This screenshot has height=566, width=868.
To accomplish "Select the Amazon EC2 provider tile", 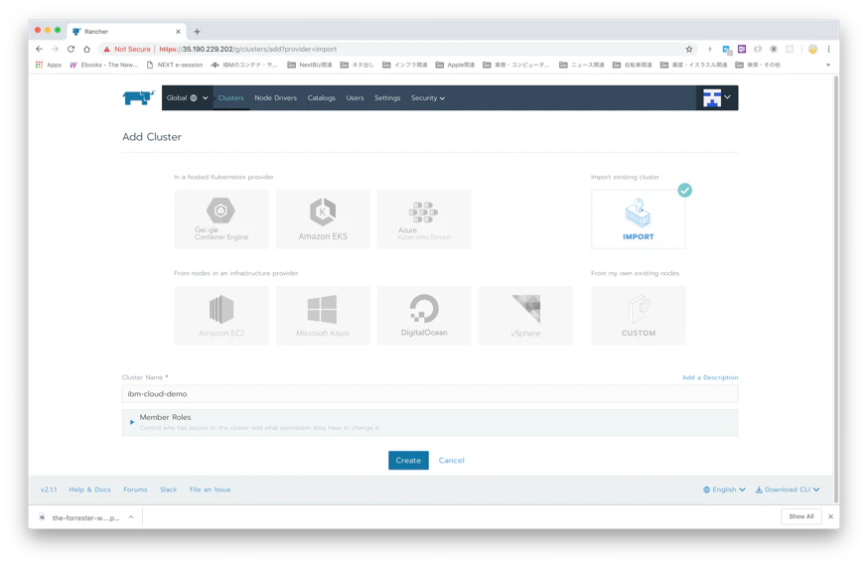I will point(221,316).
